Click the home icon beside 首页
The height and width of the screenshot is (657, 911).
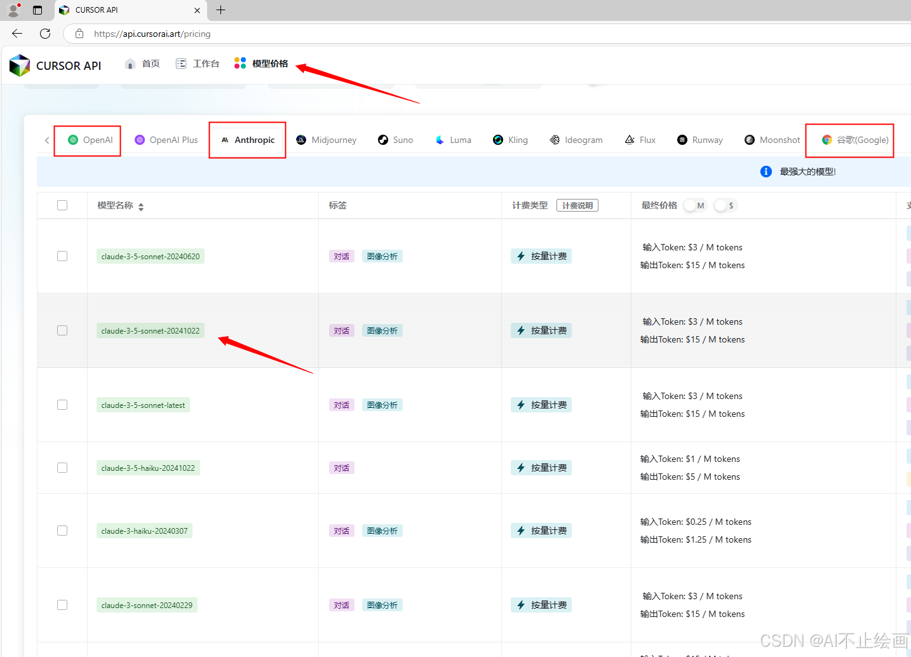[130, 64]
